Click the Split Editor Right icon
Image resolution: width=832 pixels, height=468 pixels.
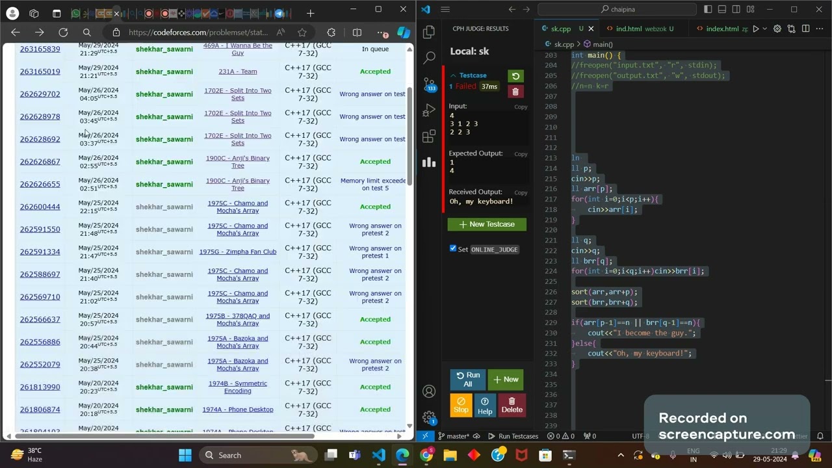point(806,29)
